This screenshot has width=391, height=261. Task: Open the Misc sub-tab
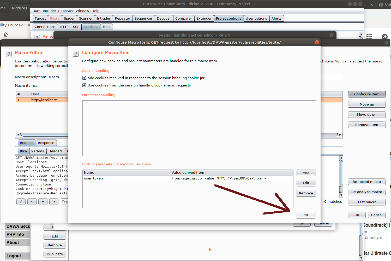click(106, 27)
